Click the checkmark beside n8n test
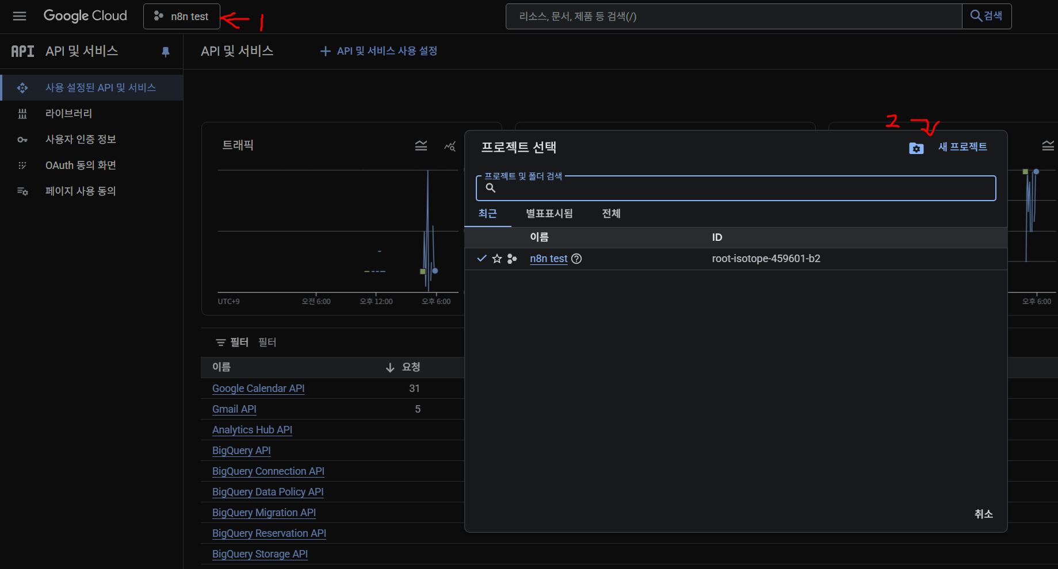The height and width of the screenshot is (569, 1058). (482, 259)
